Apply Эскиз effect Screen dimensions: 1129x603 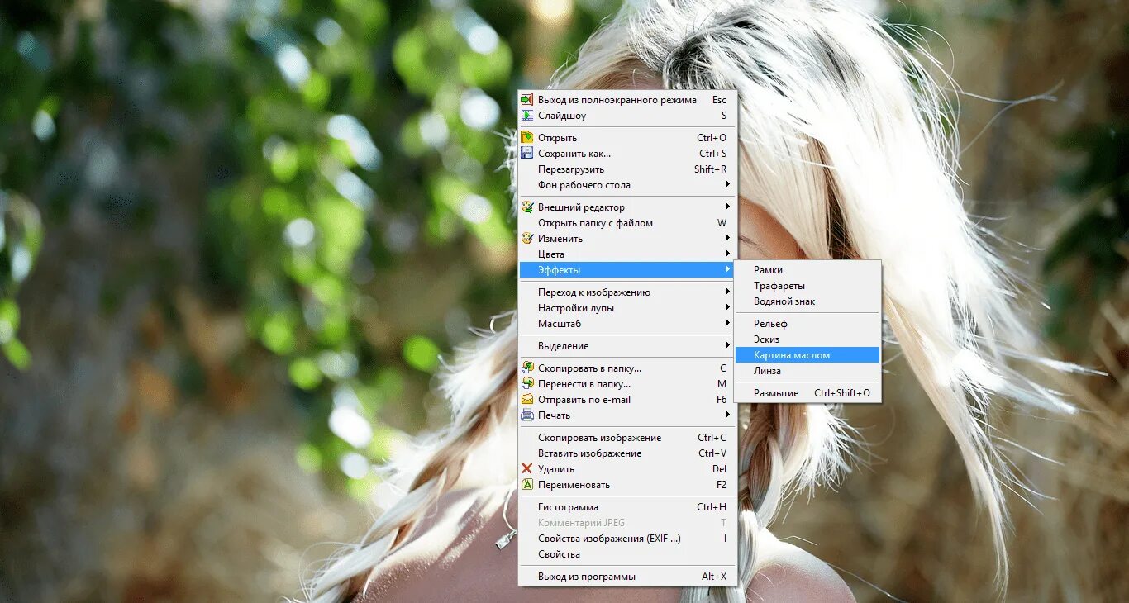tap(807, 339)
